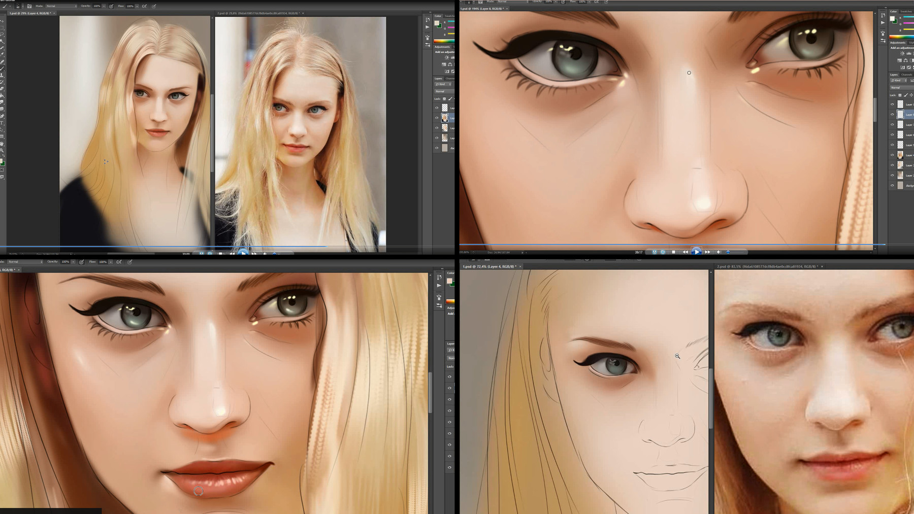
Task: Switch to the 1.psd @ 72,4% document tab
Action: tap(489, 266)
